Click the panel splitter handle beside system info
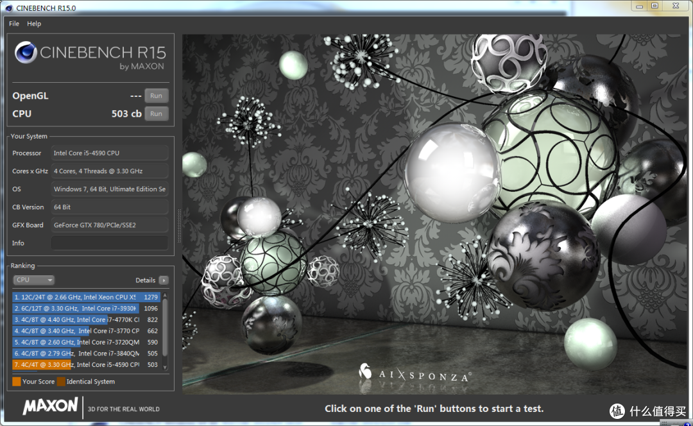The width and height of the screenshot is (693, 426). [x=179, y=225]
